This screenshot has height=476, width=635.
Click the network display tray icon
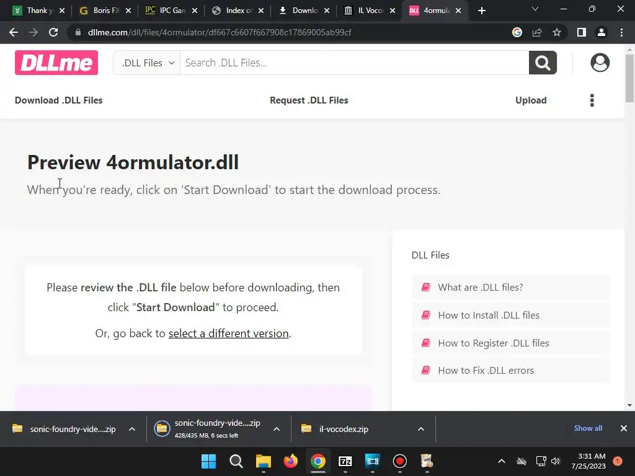click(541, 461)
